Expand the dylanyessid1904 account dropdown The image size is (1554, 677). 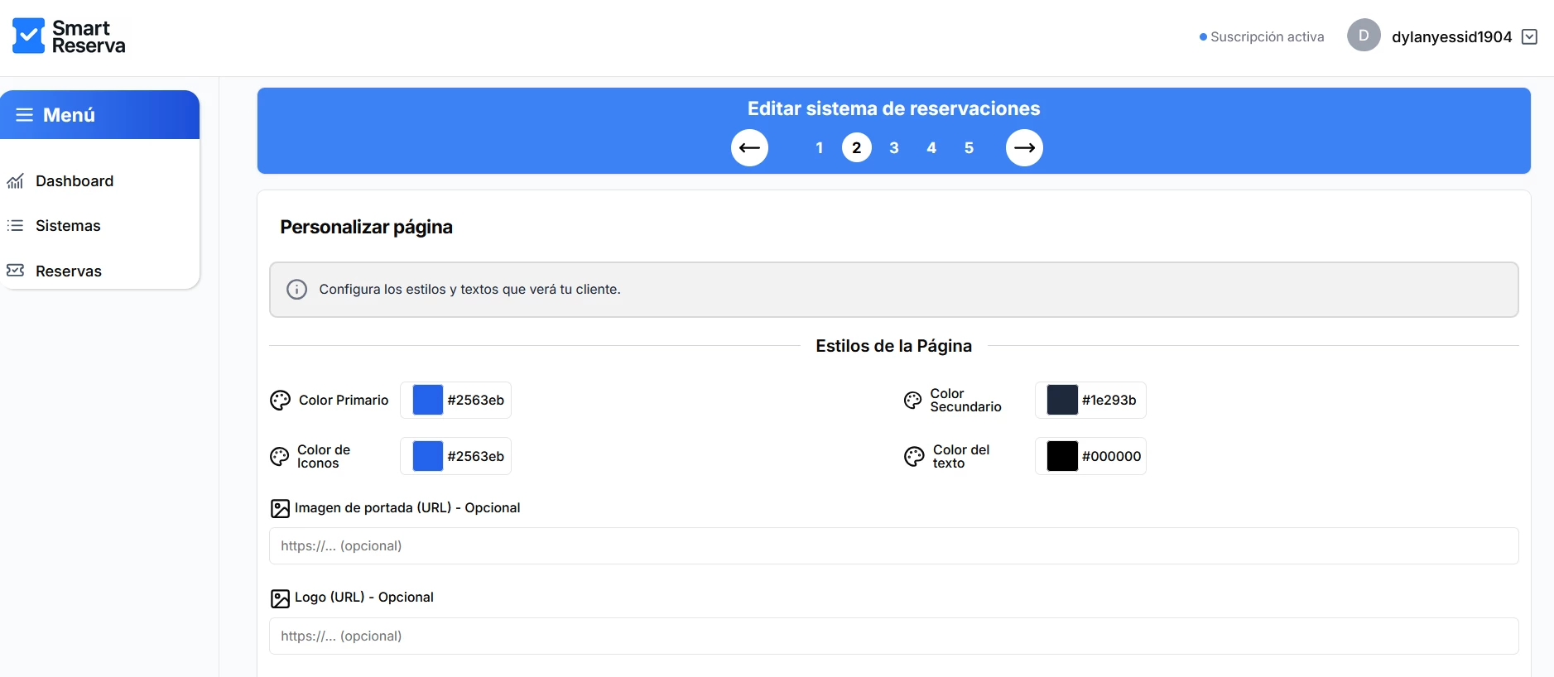(x=1530, y=37)
